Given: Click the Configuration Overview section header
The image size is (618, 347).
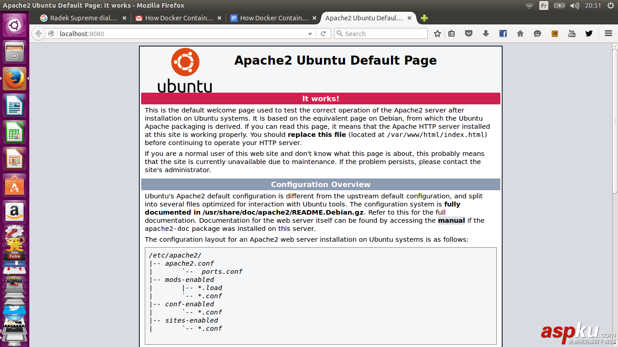Looking at the screenshot, I should (321, 184).
